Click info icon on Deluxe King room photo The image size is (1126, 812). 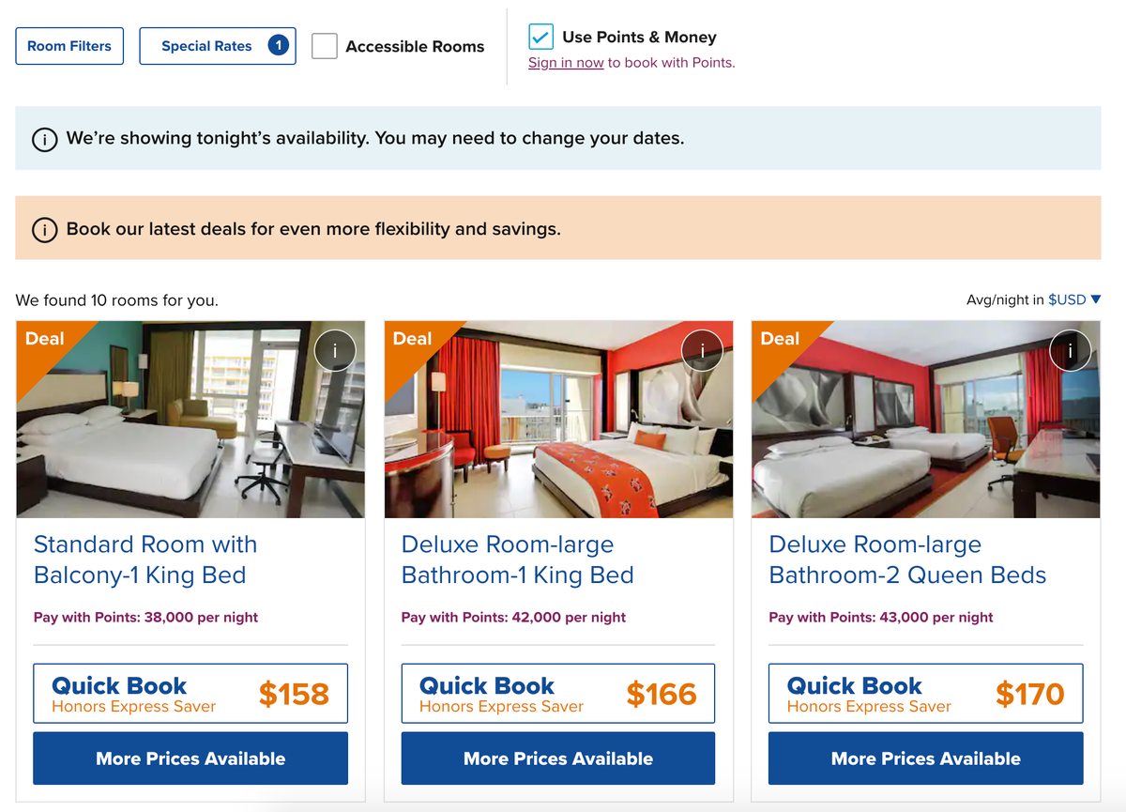click(702, 350)
